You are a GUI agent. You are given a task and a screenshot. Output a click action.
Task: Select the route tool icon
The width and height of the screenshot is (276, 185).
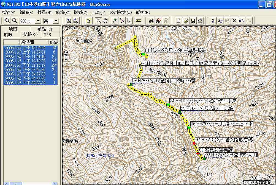[122, 21]
